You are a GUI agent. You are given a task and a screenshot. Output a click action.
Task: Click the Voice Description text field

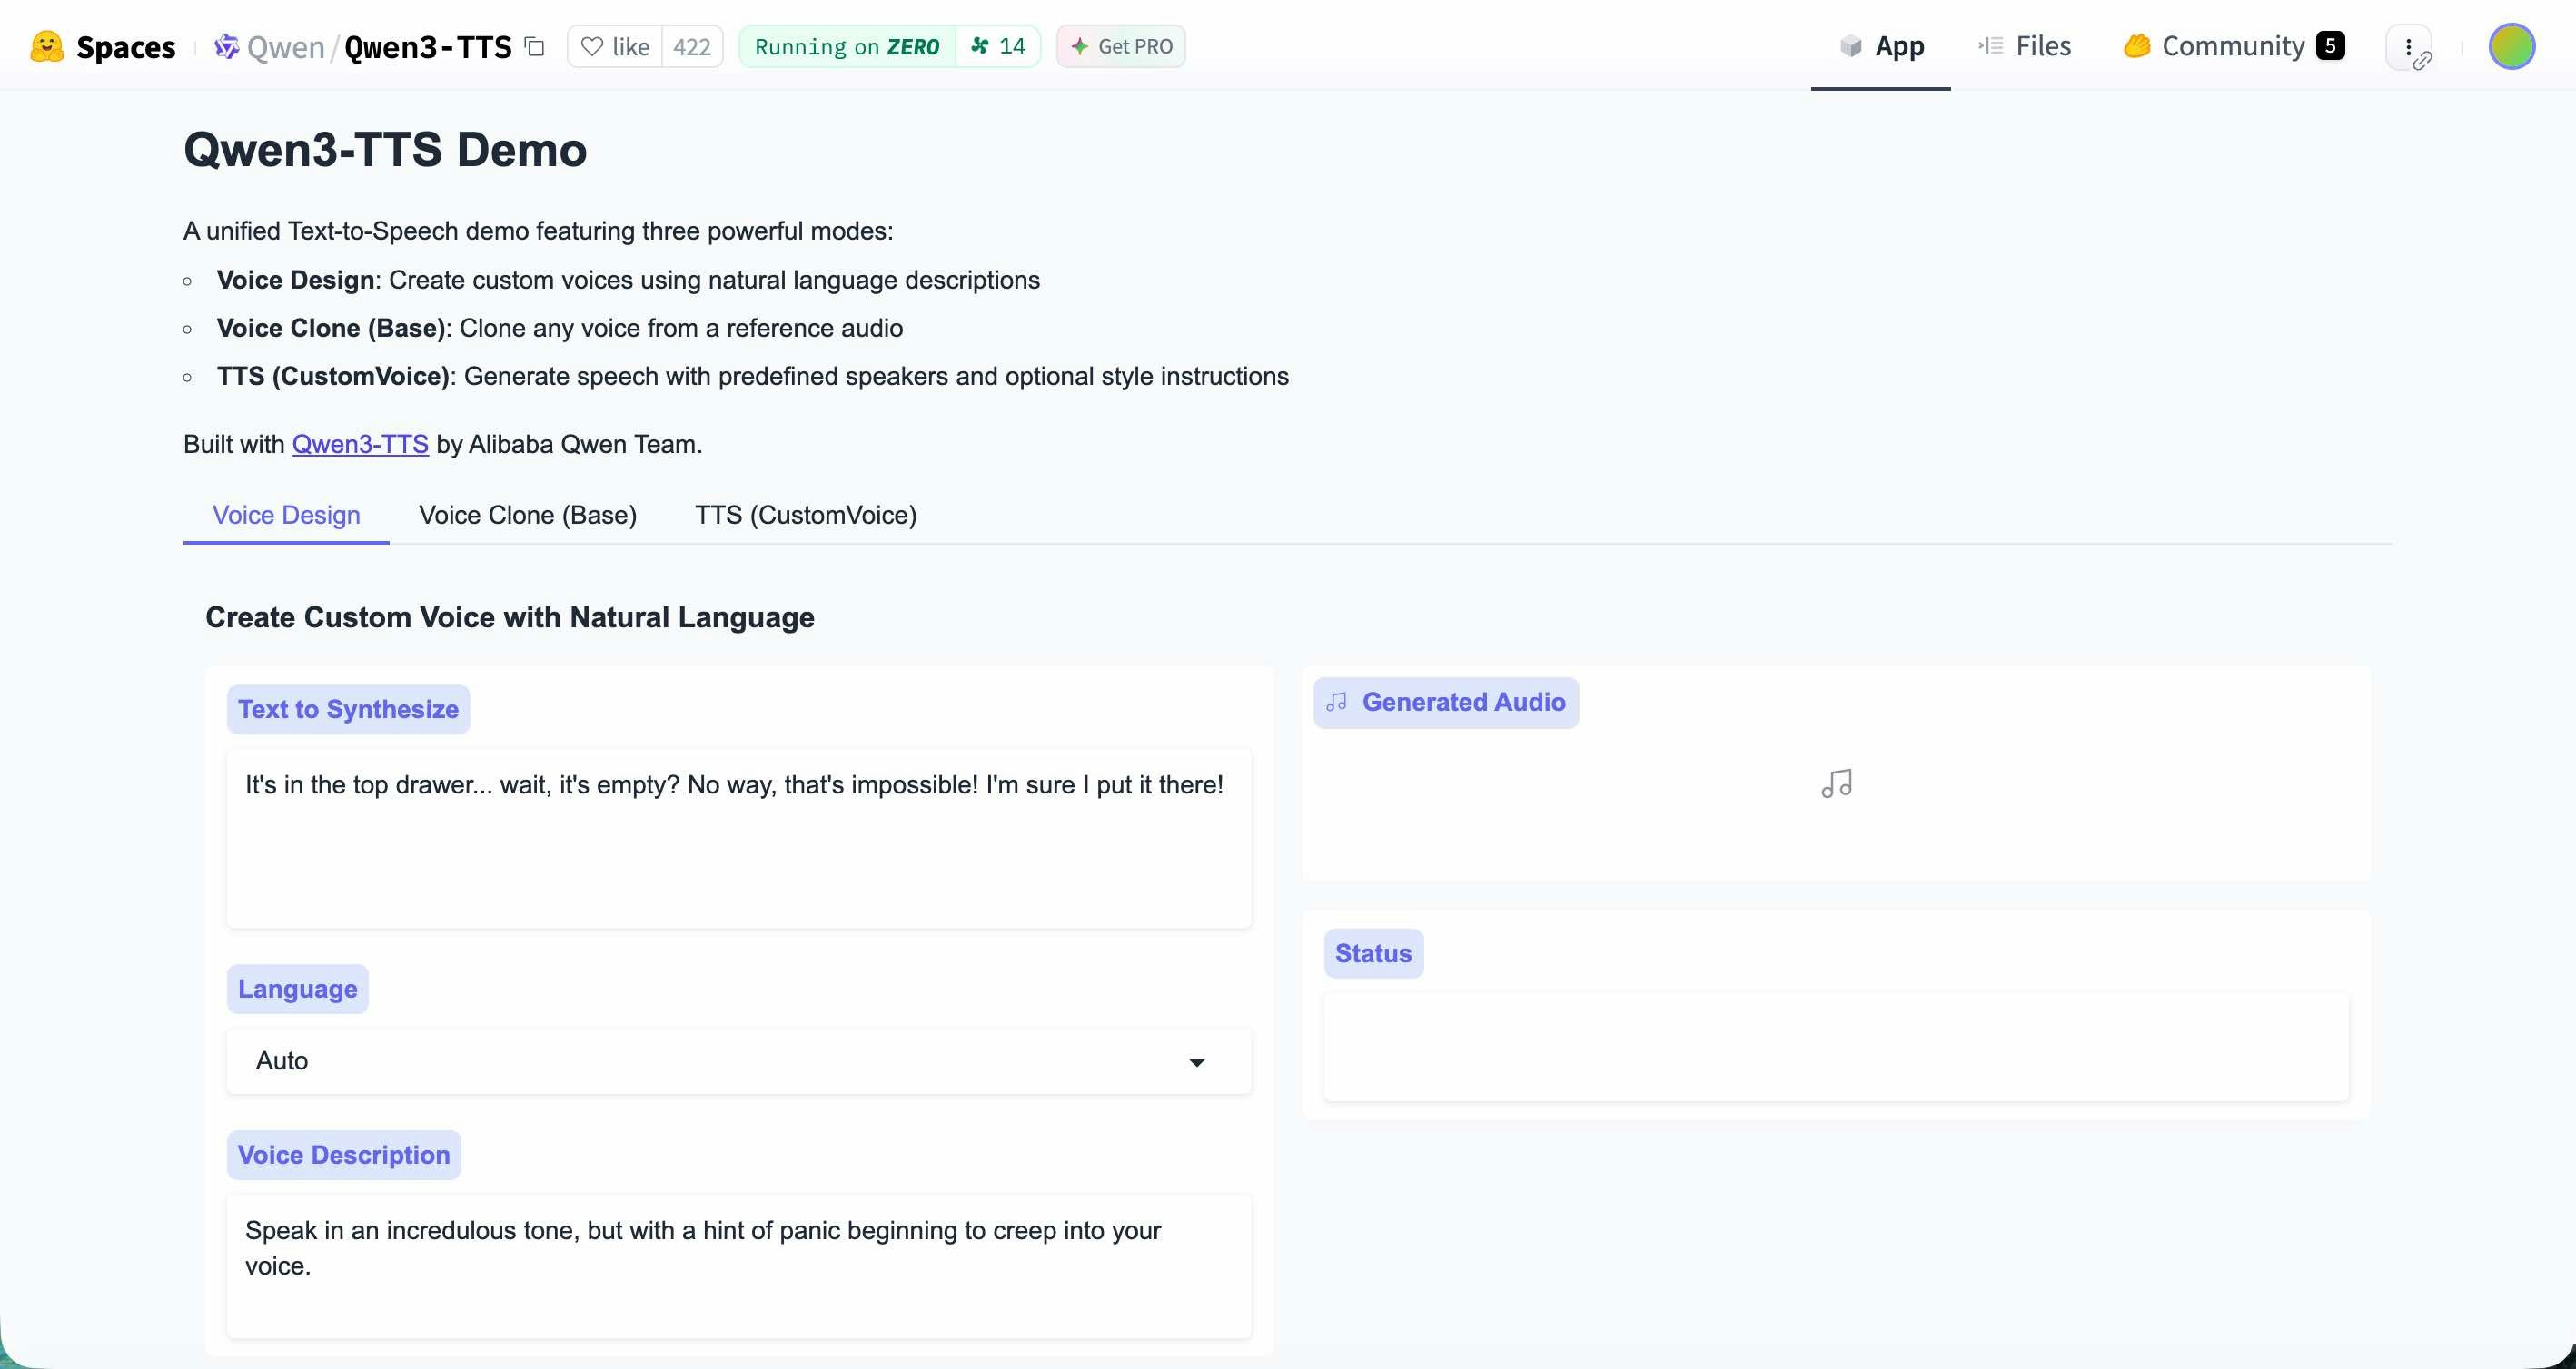[738, 1266]
